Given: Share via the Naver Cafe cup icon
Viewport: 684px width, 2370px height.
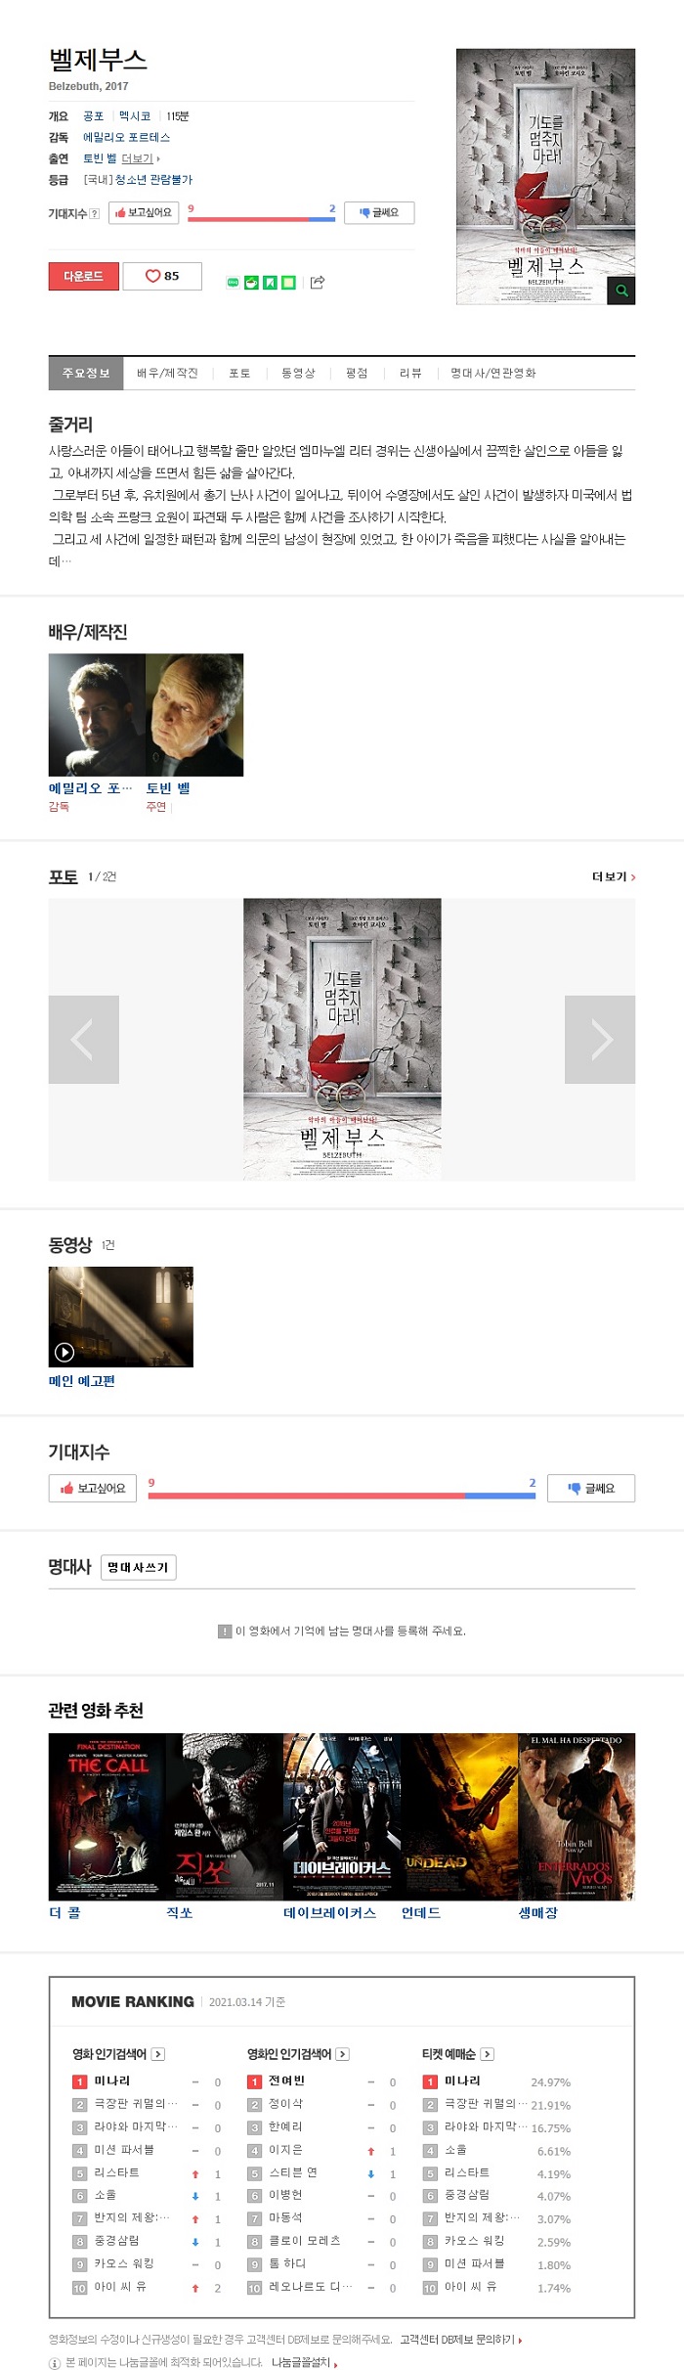Looking at the screenshot, I should click(251, 283).
